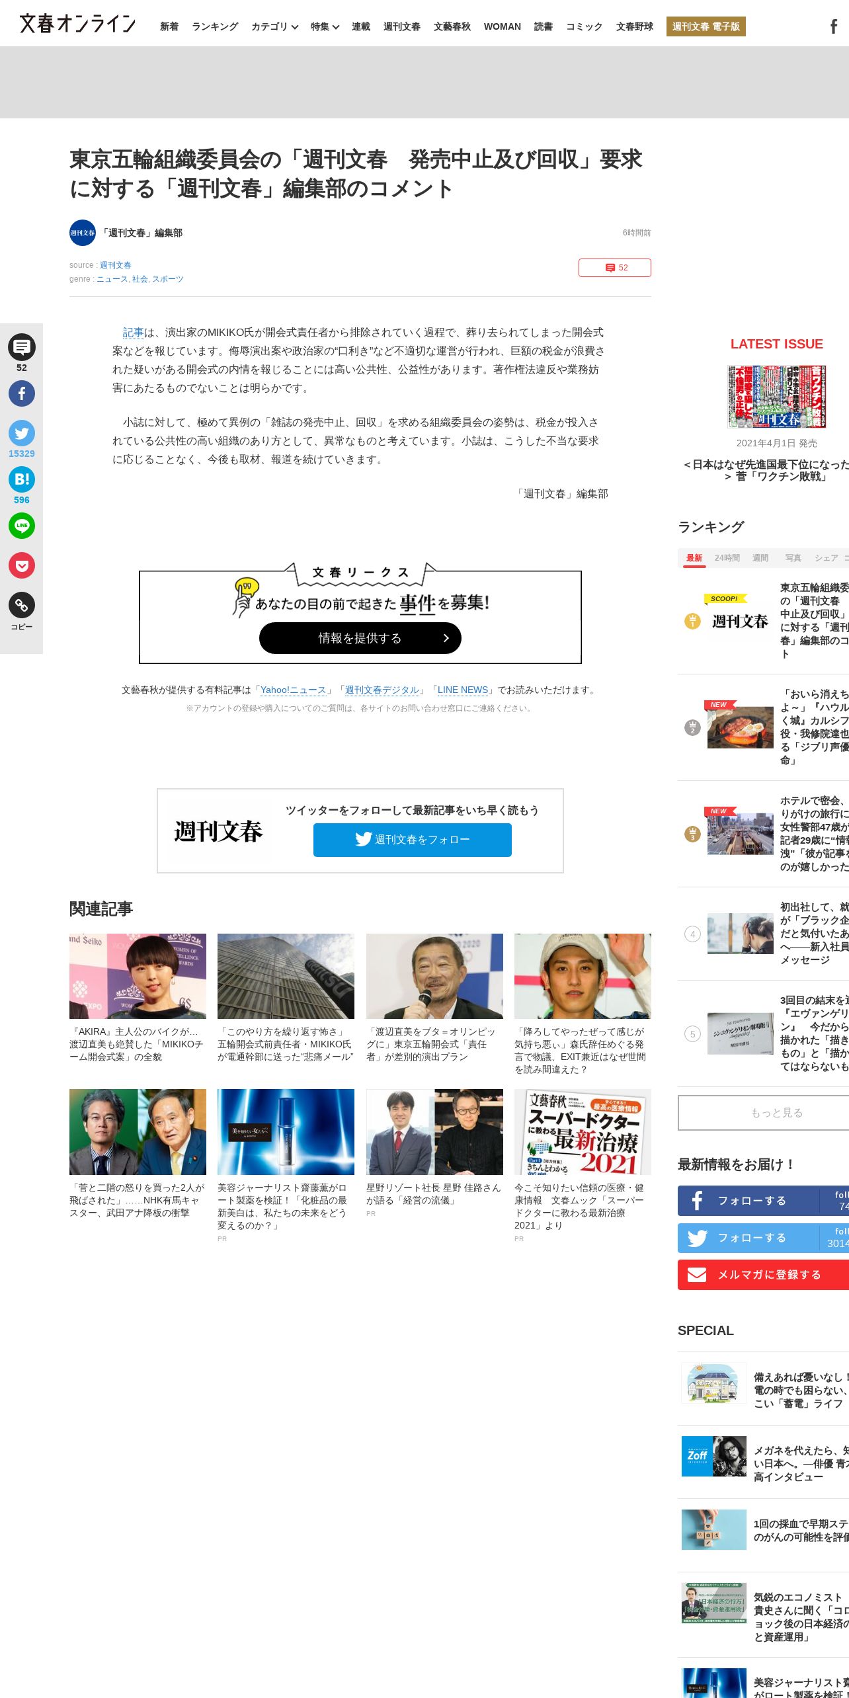Click the 週刊文春 電子版 button
Viewport: 849px width, 1698px height.
tap(706, 26)
